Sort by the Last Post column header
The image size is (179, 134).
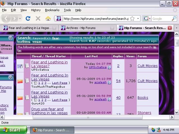click(91, 56)
